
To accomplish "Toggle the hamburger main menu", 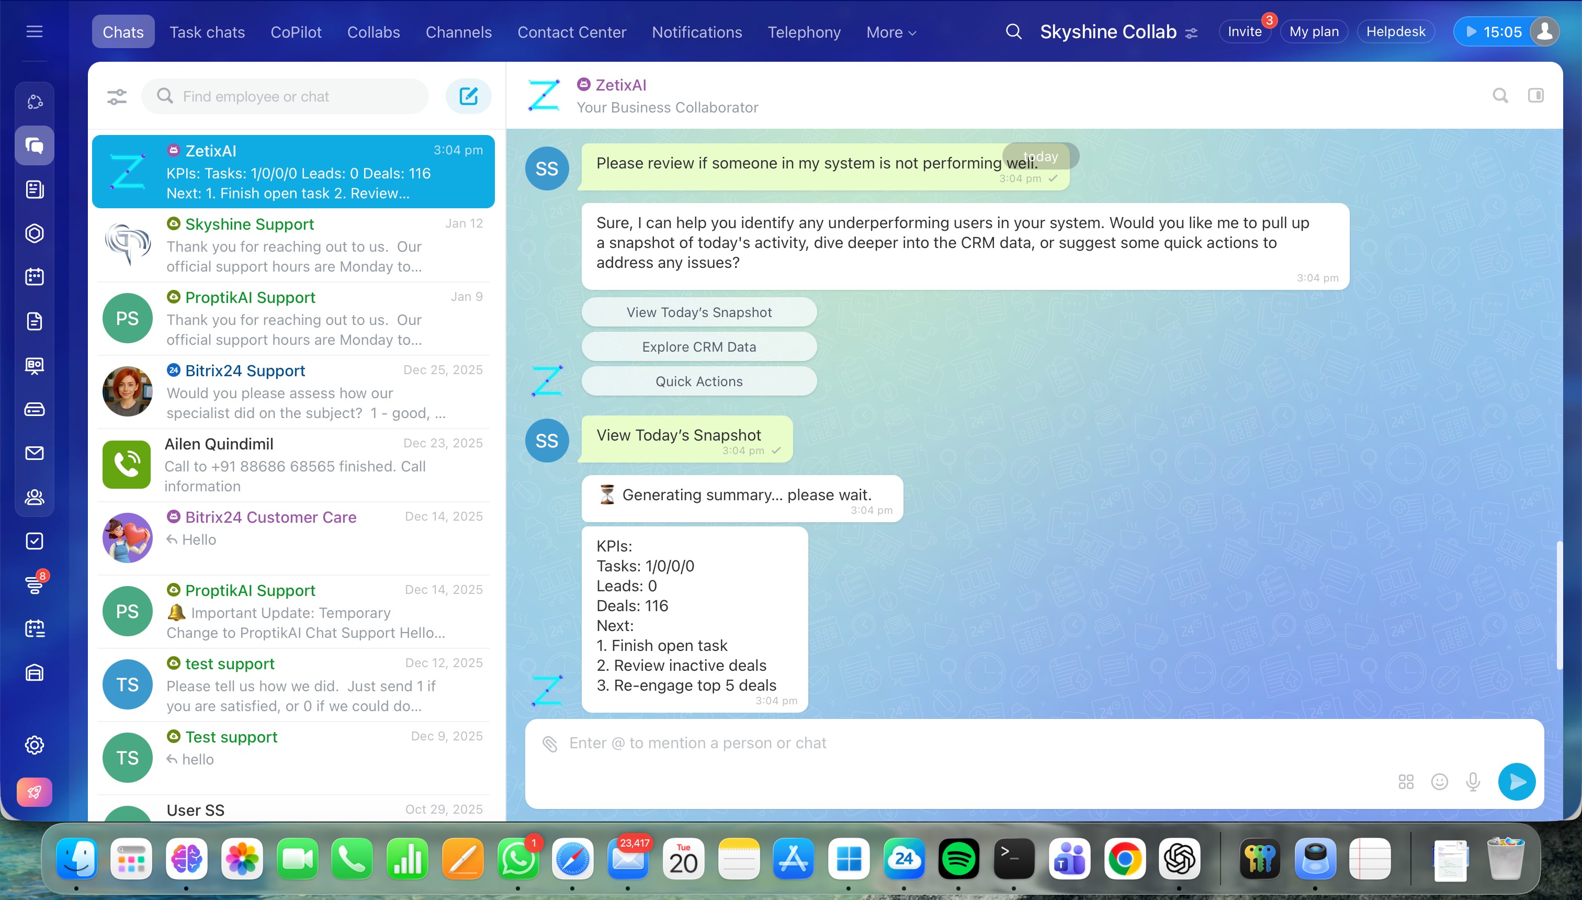I will [x=35, y=31].
